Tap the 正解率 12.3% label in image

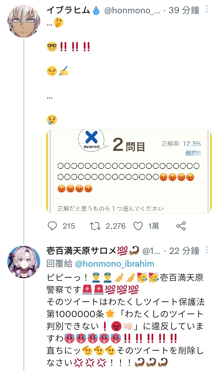tap(181, 144)
